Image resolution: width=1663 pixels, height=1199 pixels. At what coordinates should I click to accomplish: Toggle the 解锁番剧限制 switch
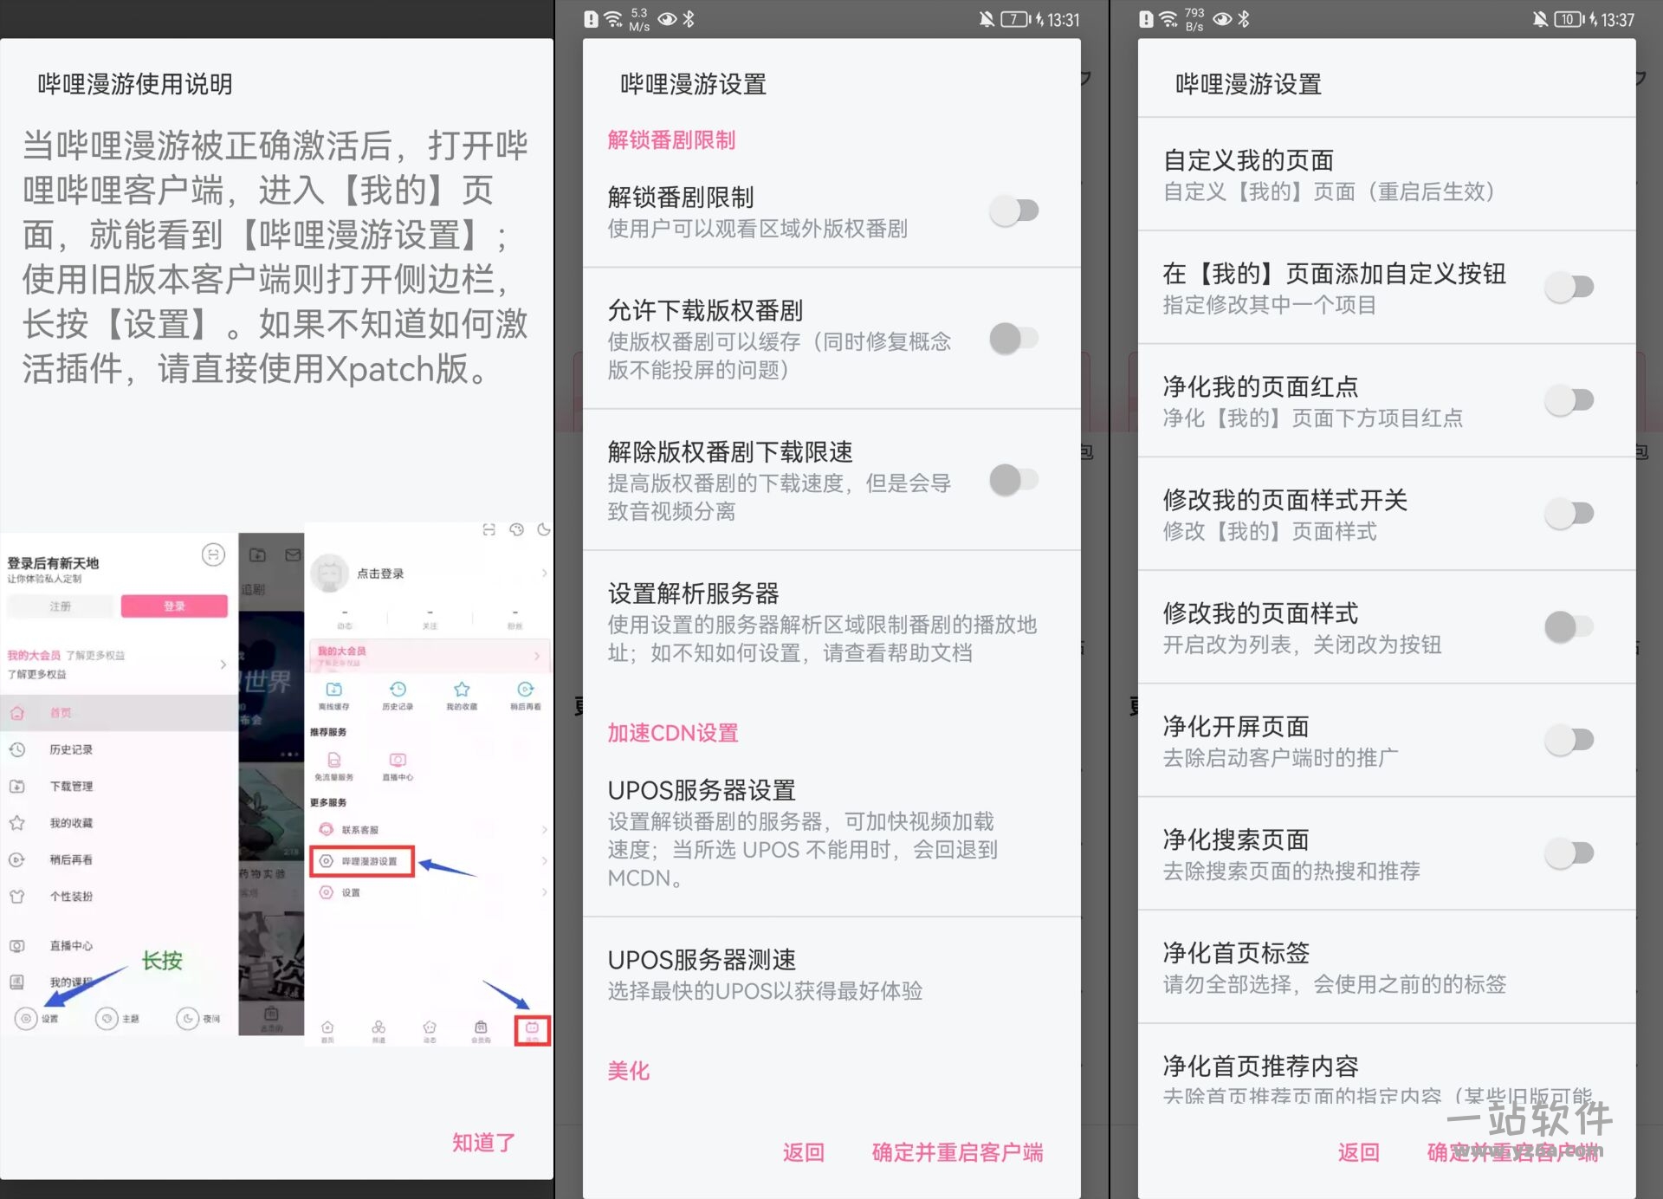click(x=1014, y=211)
